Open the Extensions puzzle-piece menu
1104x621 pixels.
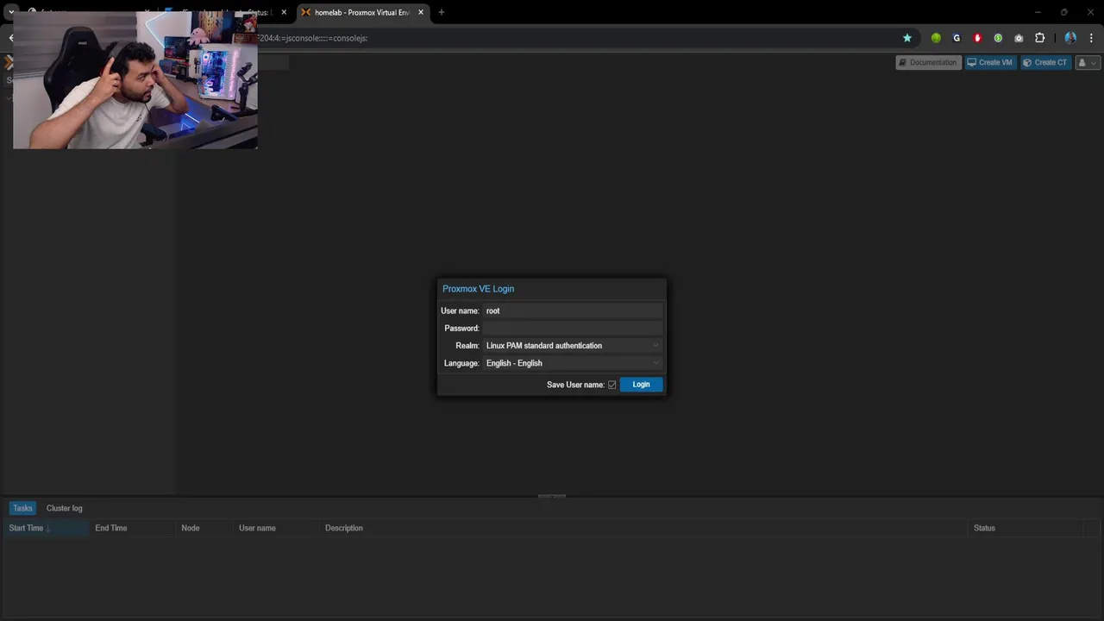click(1039, 38)
